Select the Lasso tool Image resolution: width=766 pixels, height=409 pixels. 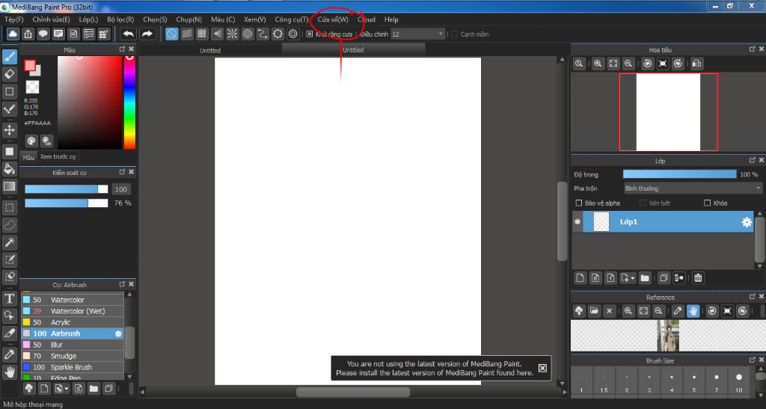pyautogui.click(x=9, y=225)
